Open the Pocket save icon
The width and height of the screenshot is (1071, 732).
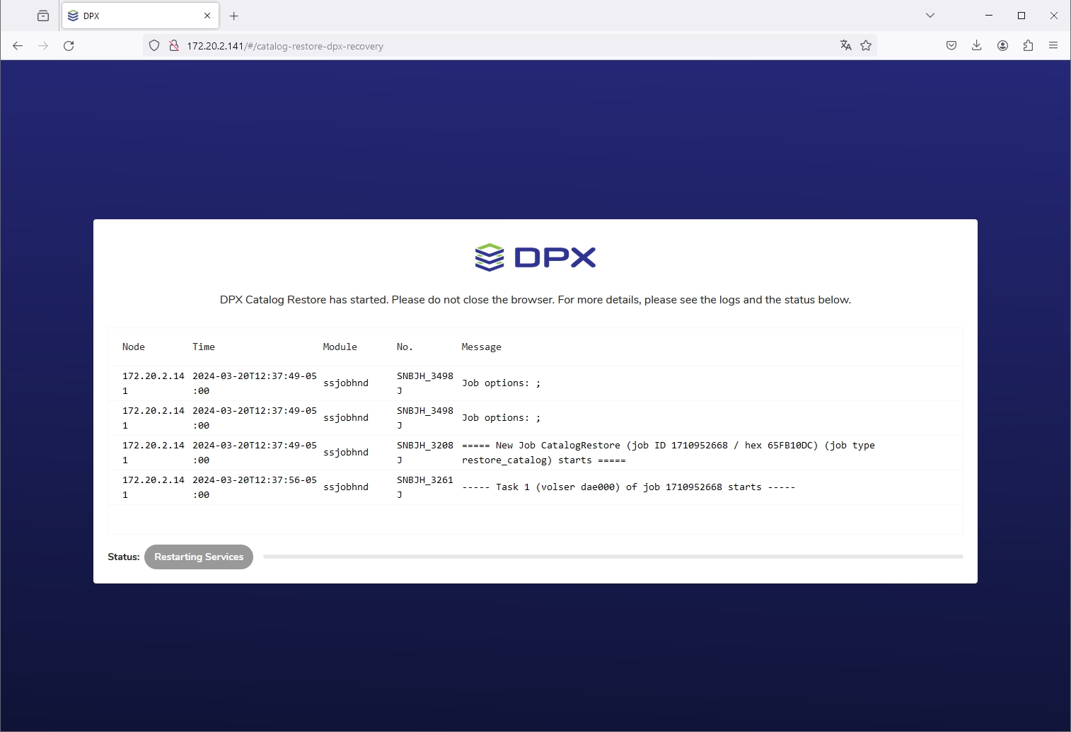[x=951, y=46]
